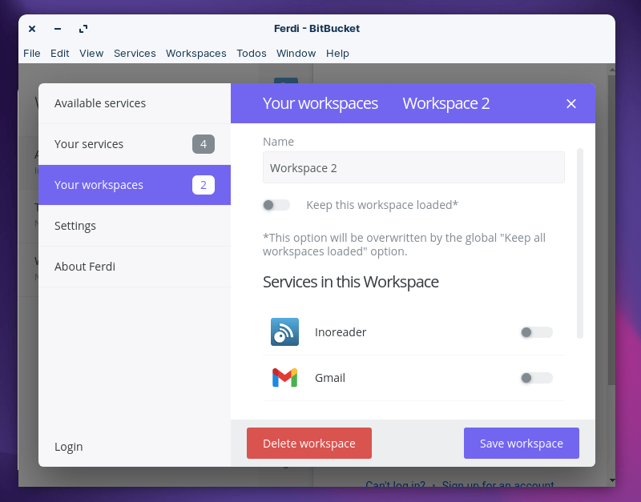Click the Inoreader service icon
Viewport: 641px width, 502px height.
[284, 331]
